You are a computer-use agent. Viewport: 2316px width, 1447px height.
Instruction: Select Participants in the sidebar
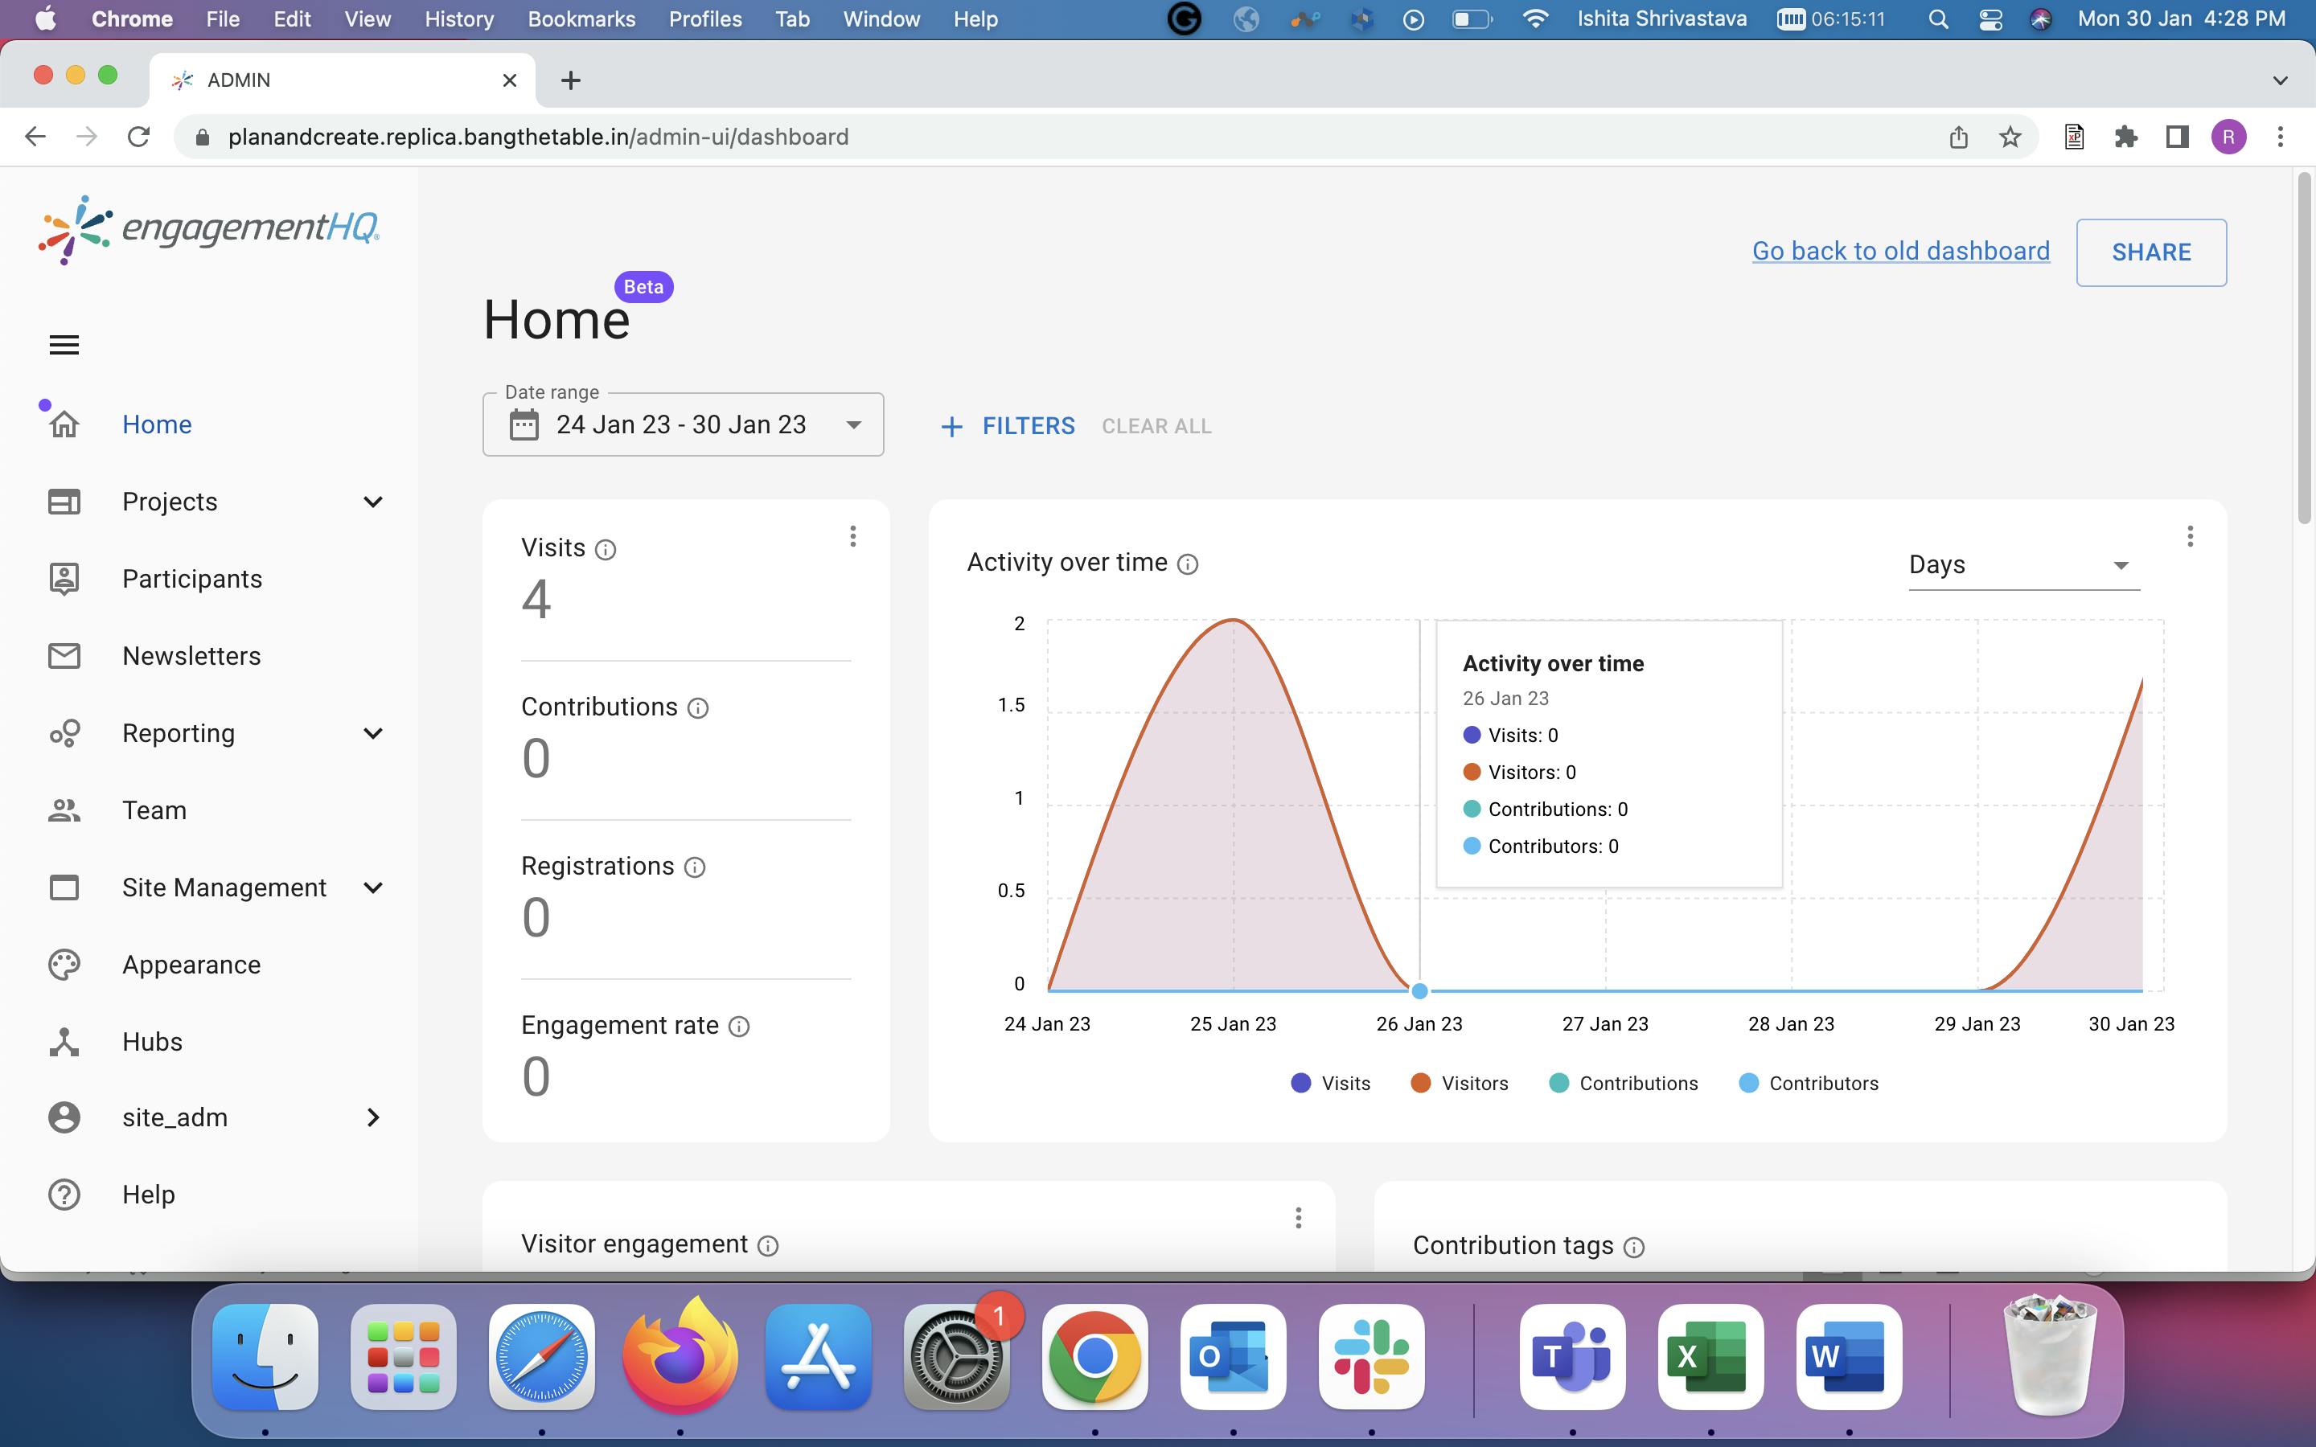click(191, 579)
